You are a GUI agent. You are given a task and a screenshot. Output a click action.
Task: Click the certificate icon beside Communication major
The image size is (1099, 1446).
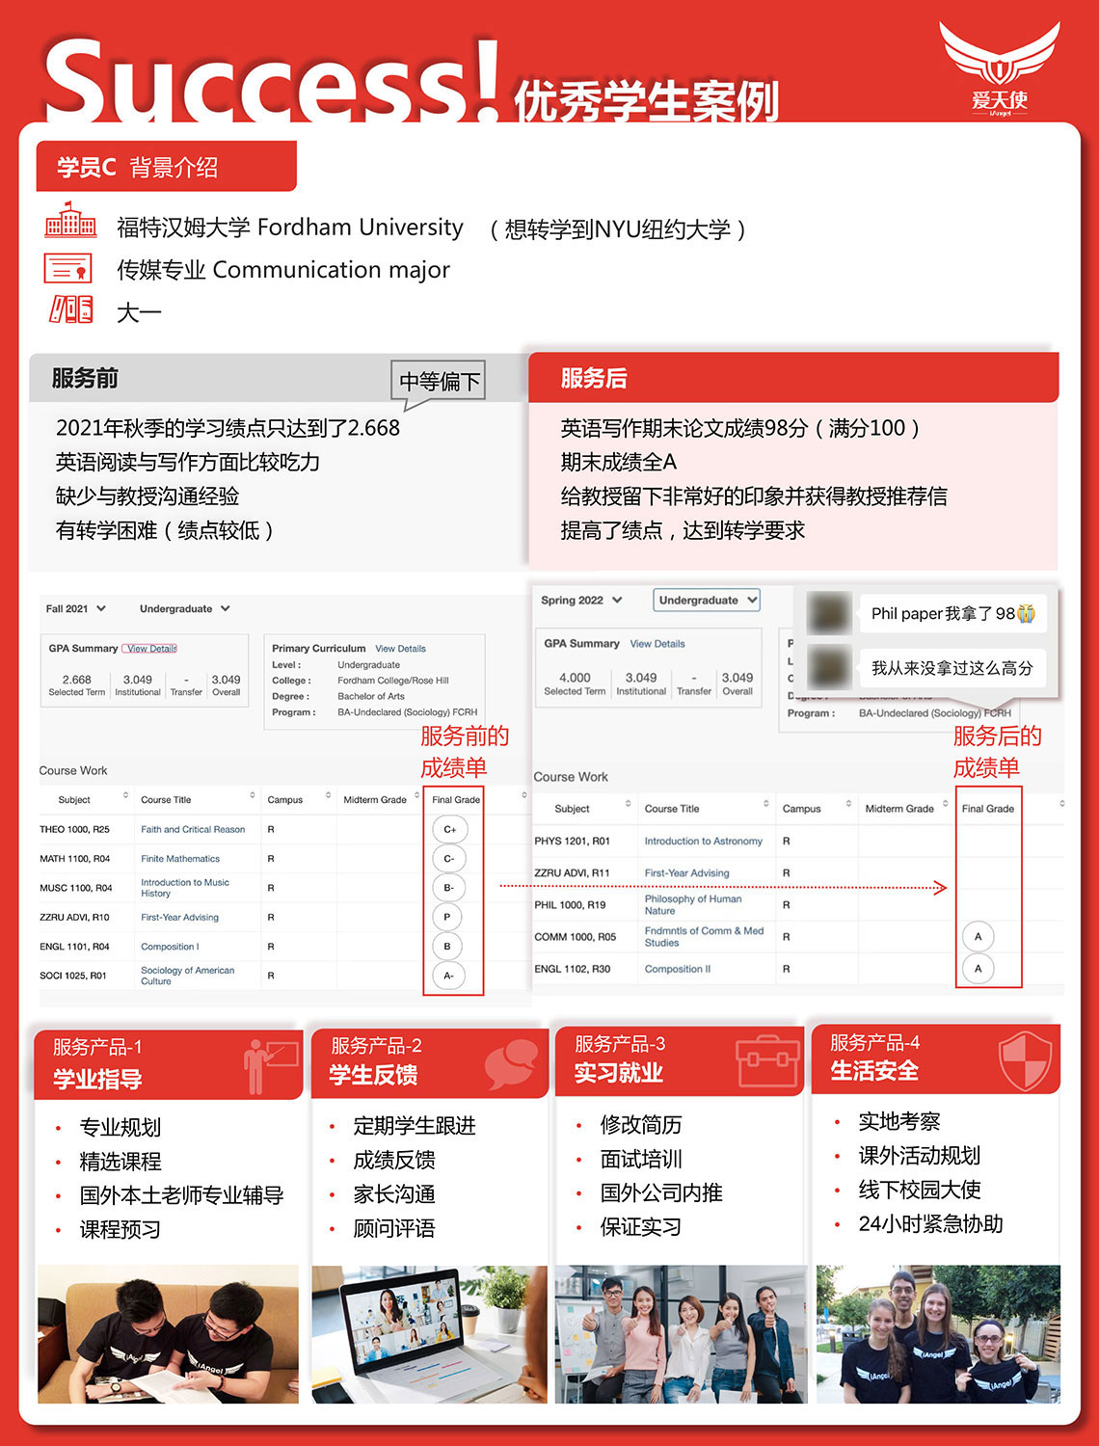[x=68, y=267]
